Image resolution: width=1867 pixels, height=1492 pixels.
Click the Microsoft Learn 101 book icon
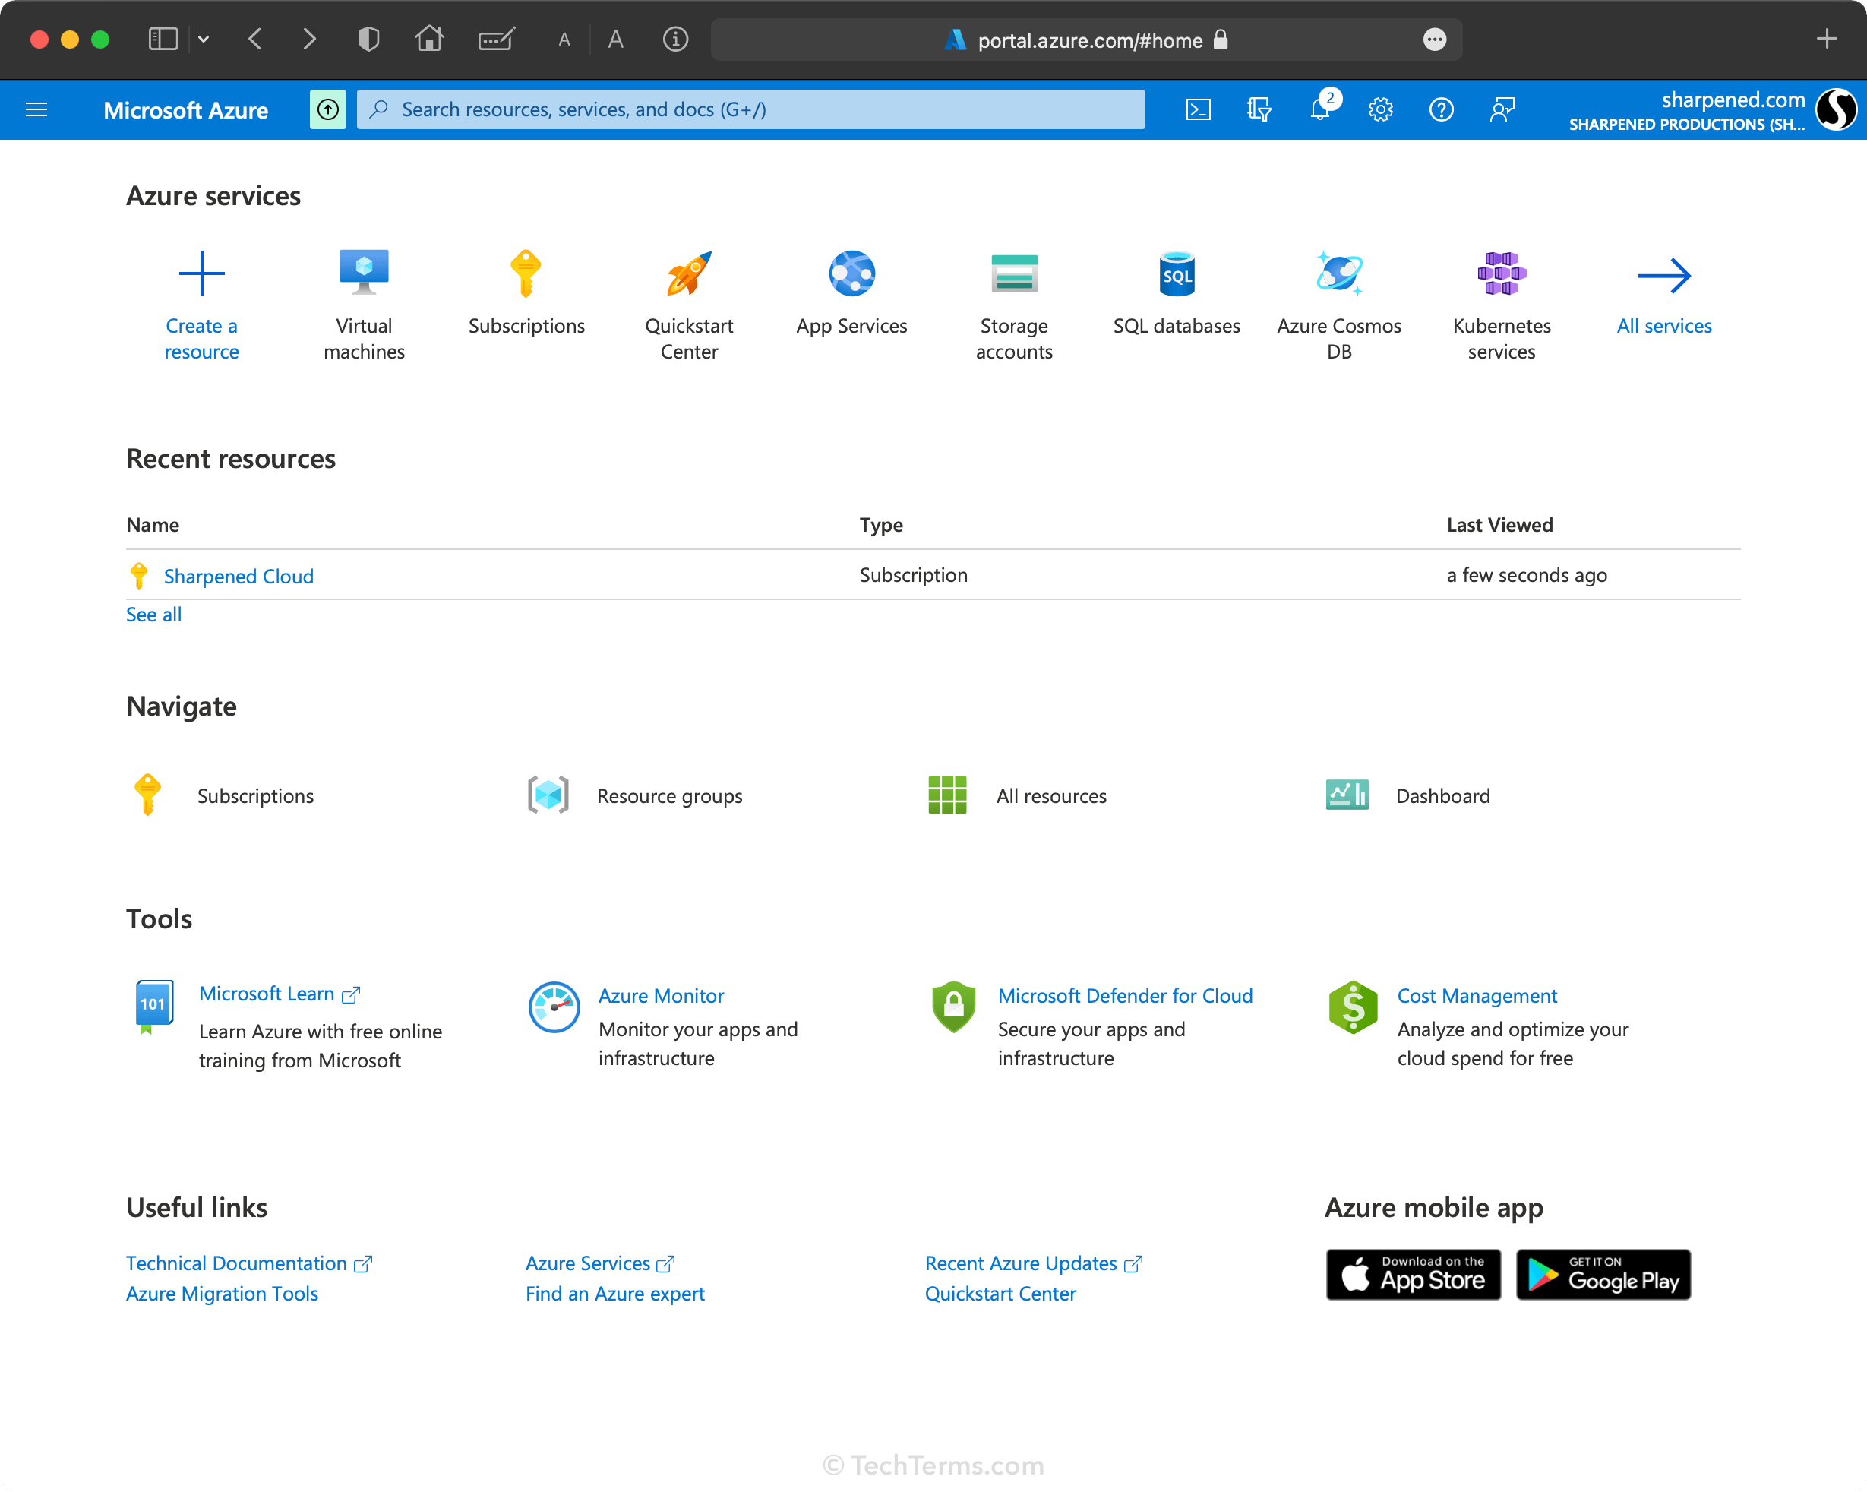154,1007
